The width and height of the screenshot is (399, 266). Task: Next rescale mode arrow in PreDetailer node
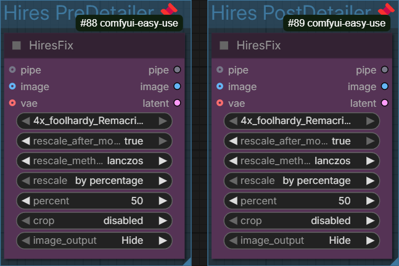pos(163,181)
